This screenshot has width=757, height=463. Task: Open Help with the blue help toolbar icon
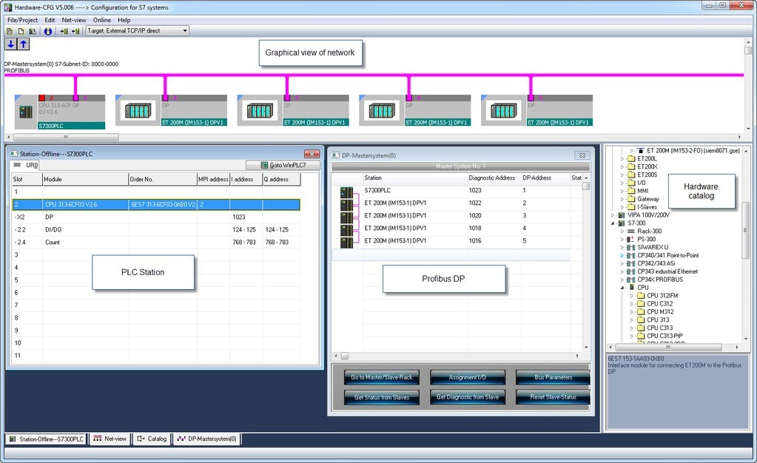coord(47,30)
